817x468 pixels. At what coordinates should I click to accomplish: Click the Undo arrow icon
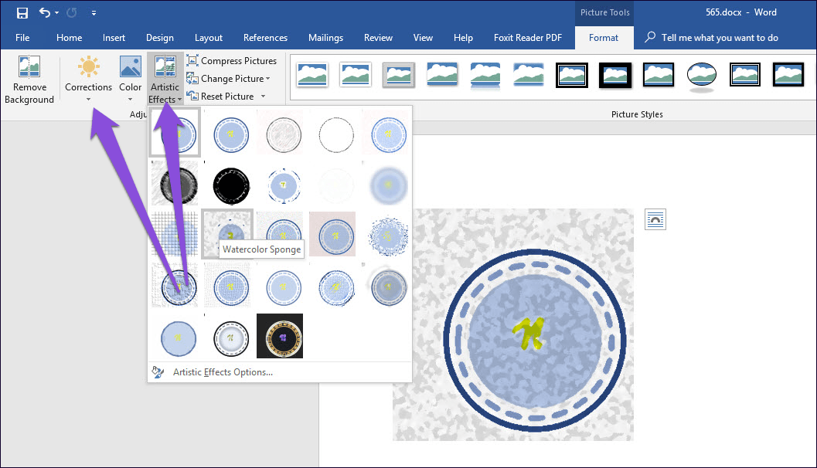pos(45,12)
